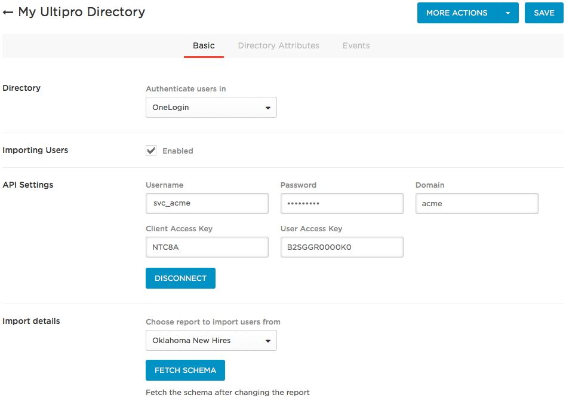
Task: Click Choose report to import users from label
Action: [x=213, y=322]
